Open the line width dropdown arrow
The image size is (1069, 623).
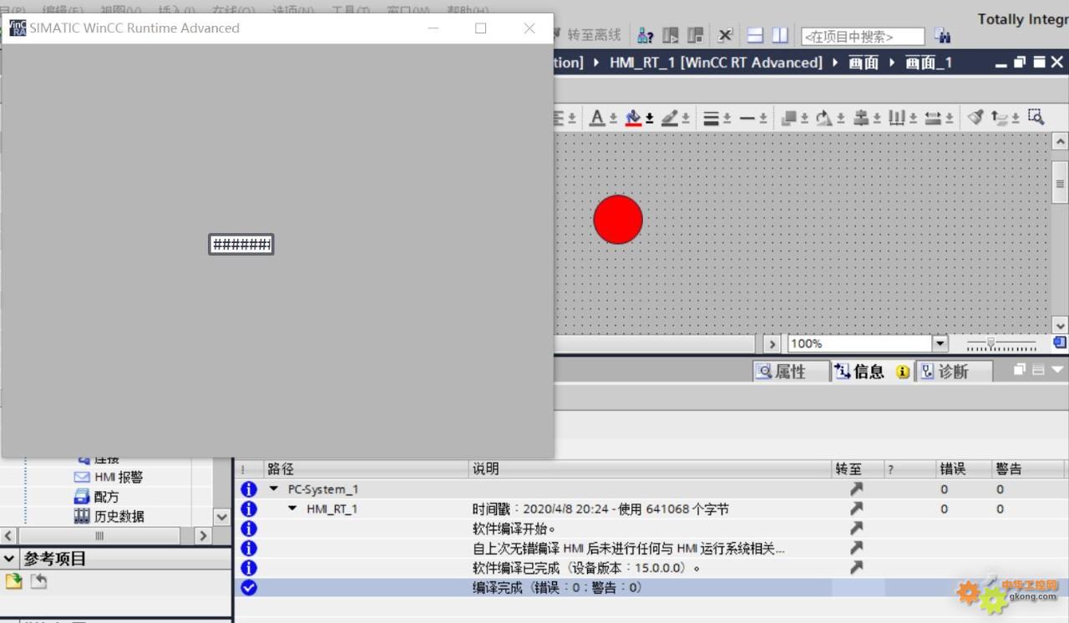727,119
